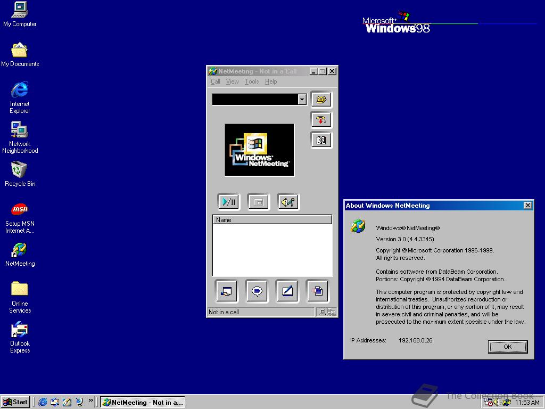
Task: Close the About Windows NetMeeting dialog
Action: point(527,206)
